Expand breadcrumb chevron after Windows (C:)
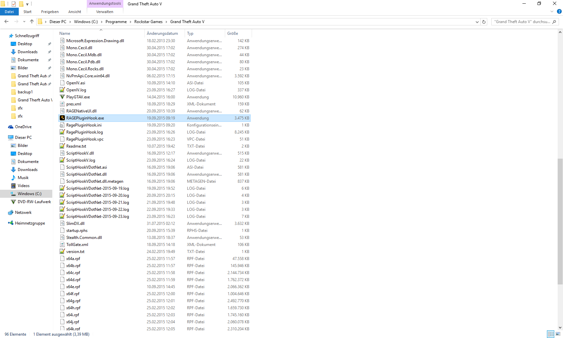 (x=102, y=22)
